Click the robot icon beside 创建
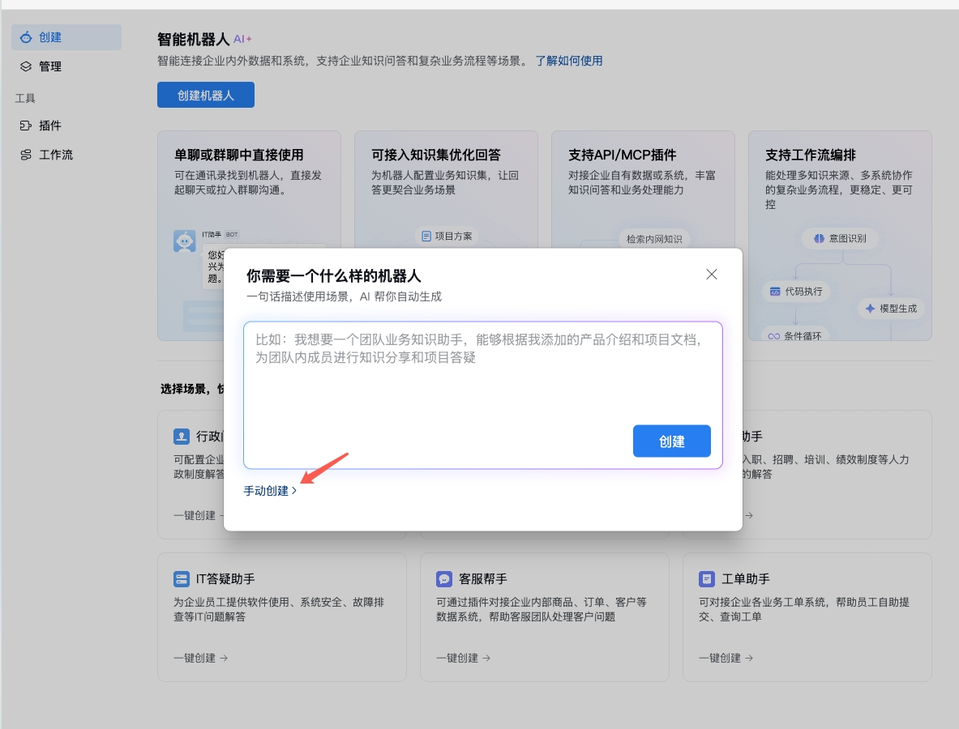The height and width of the screenshot is (729, 959). coord(26,37)
